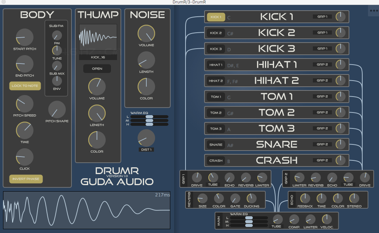Select the KICK 1 pad button
Image resolution: width=379 pixels, height=233 pixels.
pos(216,17)
